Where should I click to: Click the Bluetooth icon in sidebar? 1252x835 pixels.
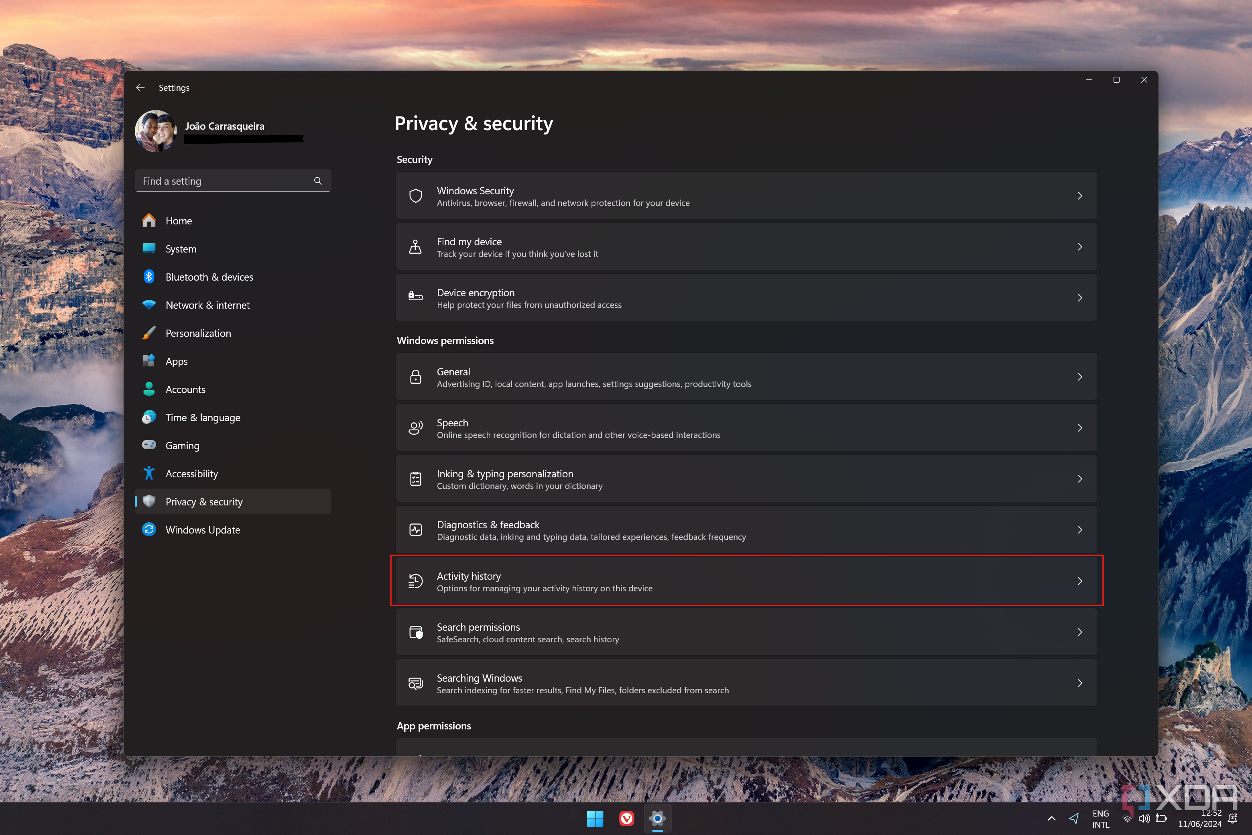click(x=149, y=276)
